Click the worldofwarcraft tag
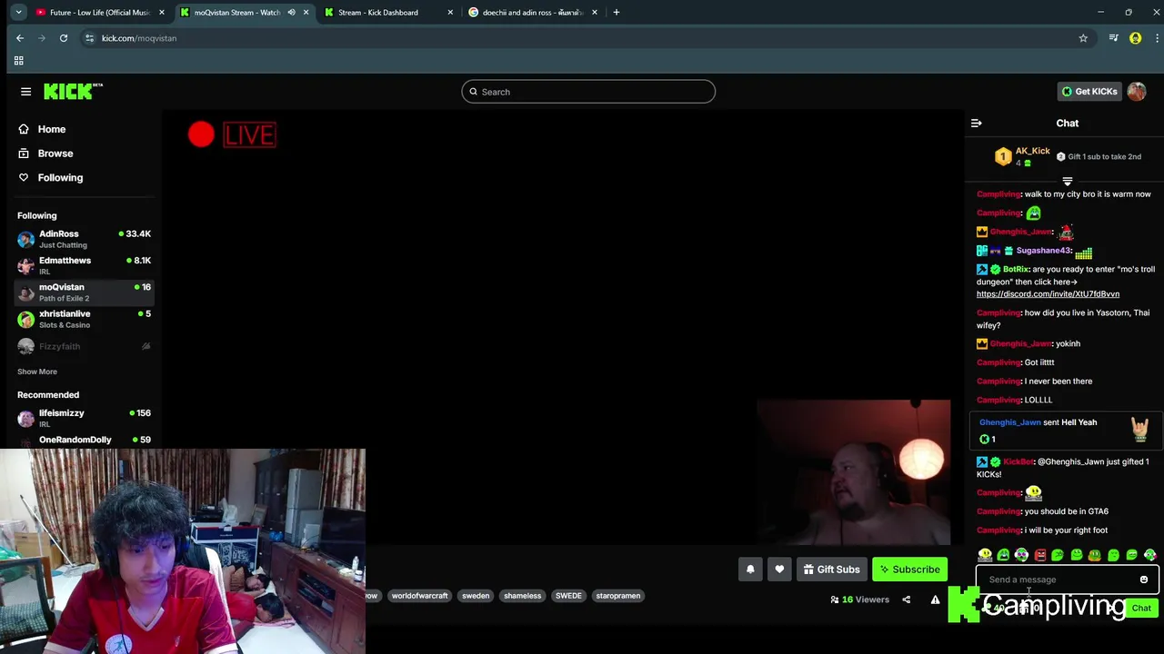This screenshot has width=1164, height=654. [x=419, y=596]
